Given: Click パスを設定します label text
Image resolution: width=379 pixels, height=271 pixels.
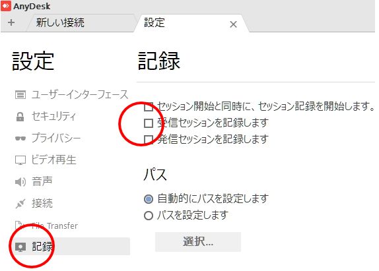Looking at the screenshot, I should pos(193,215).
